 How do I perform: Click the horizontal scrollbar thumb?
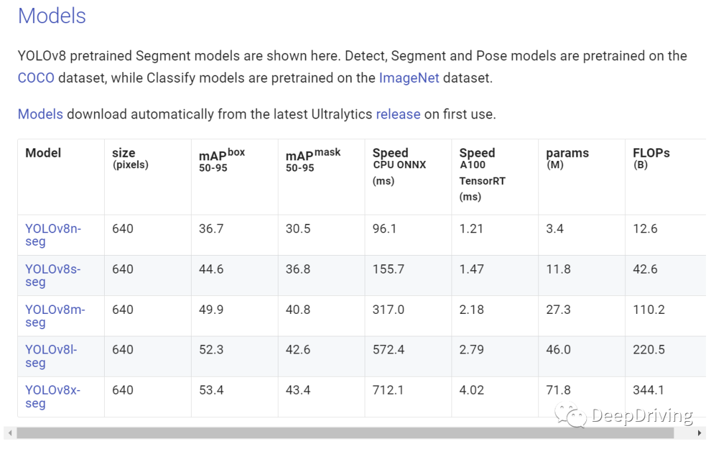tap(345, 433)
